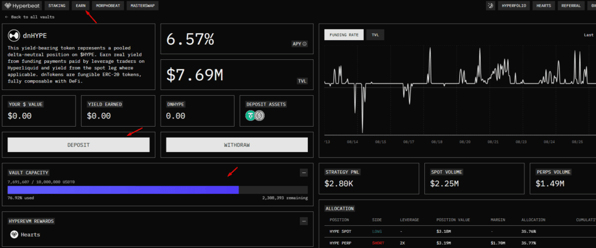Viewport: 596px width, 248px height.
Task: Click the APY info icon
Action: click(304, 44)
